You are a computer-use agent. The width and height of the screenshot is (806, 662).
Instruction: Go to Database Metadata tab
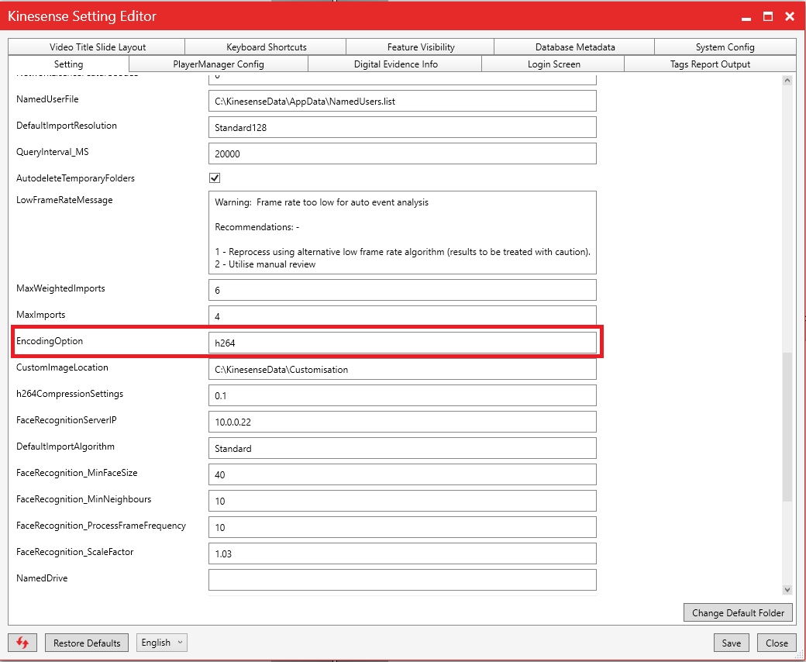[x=575, y=47]
